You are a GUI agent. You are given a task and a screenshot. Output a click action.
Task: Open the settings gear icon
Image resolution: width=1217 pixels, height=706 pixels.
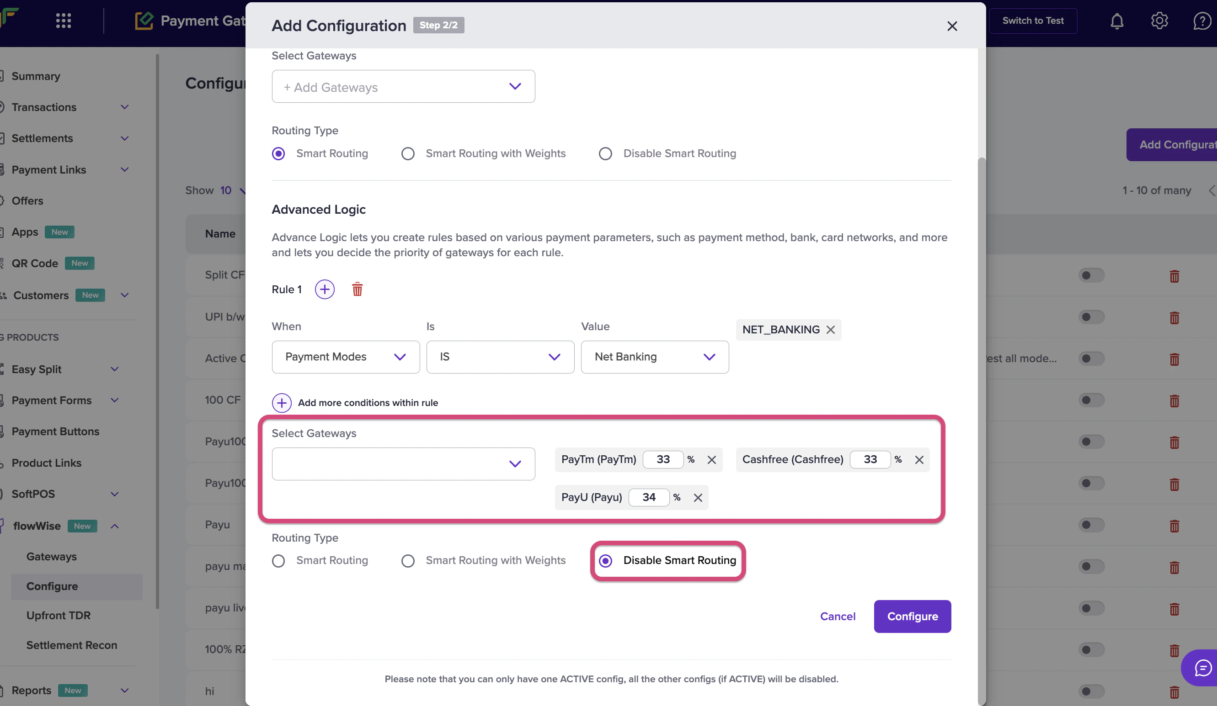pyautogui.click(x=1159, y=21)
